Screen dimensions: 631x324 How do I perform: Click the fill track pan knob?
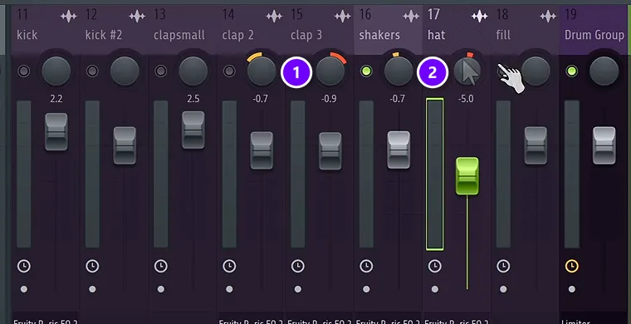click(536, 71)
